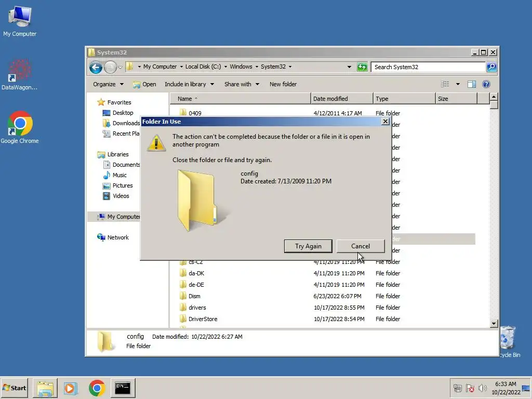This screenshot has height=399, width=532.
Task: Open Windows Media Player from the taskbar
Action: (71, 388)
